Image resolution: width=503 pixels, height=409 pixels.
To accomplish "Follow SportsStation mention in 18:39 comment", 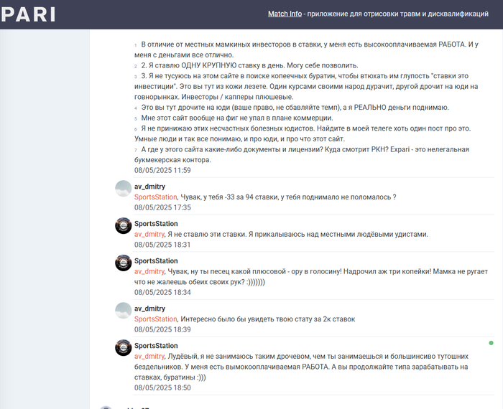I will tap(156, 319).
